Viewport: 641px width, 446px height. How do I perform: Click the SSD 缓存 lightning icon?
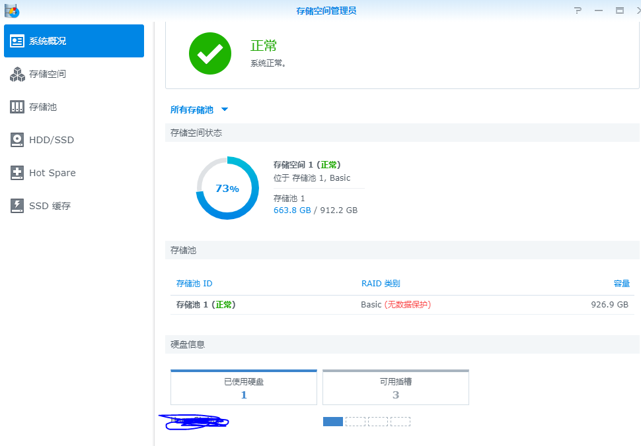17,206
